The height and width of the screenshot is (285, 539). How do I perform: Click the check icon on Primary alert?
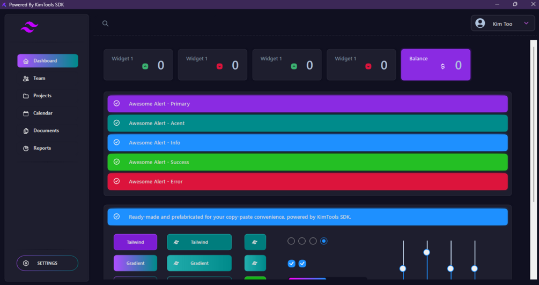(116, 103)
